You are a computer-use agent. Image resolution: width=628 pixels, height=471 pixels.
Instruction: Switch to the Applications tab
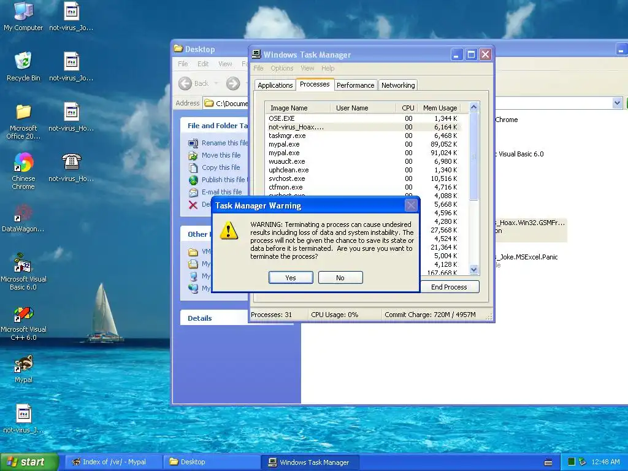(x=275, y=85)
